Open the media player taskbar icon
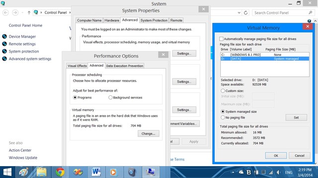 pyautogui.click(x=114, y=172)
